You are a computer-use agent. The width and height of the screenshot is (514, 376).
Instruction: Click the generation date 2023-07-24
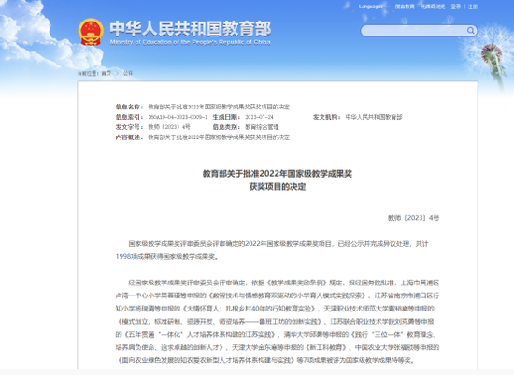pos(259,117)
